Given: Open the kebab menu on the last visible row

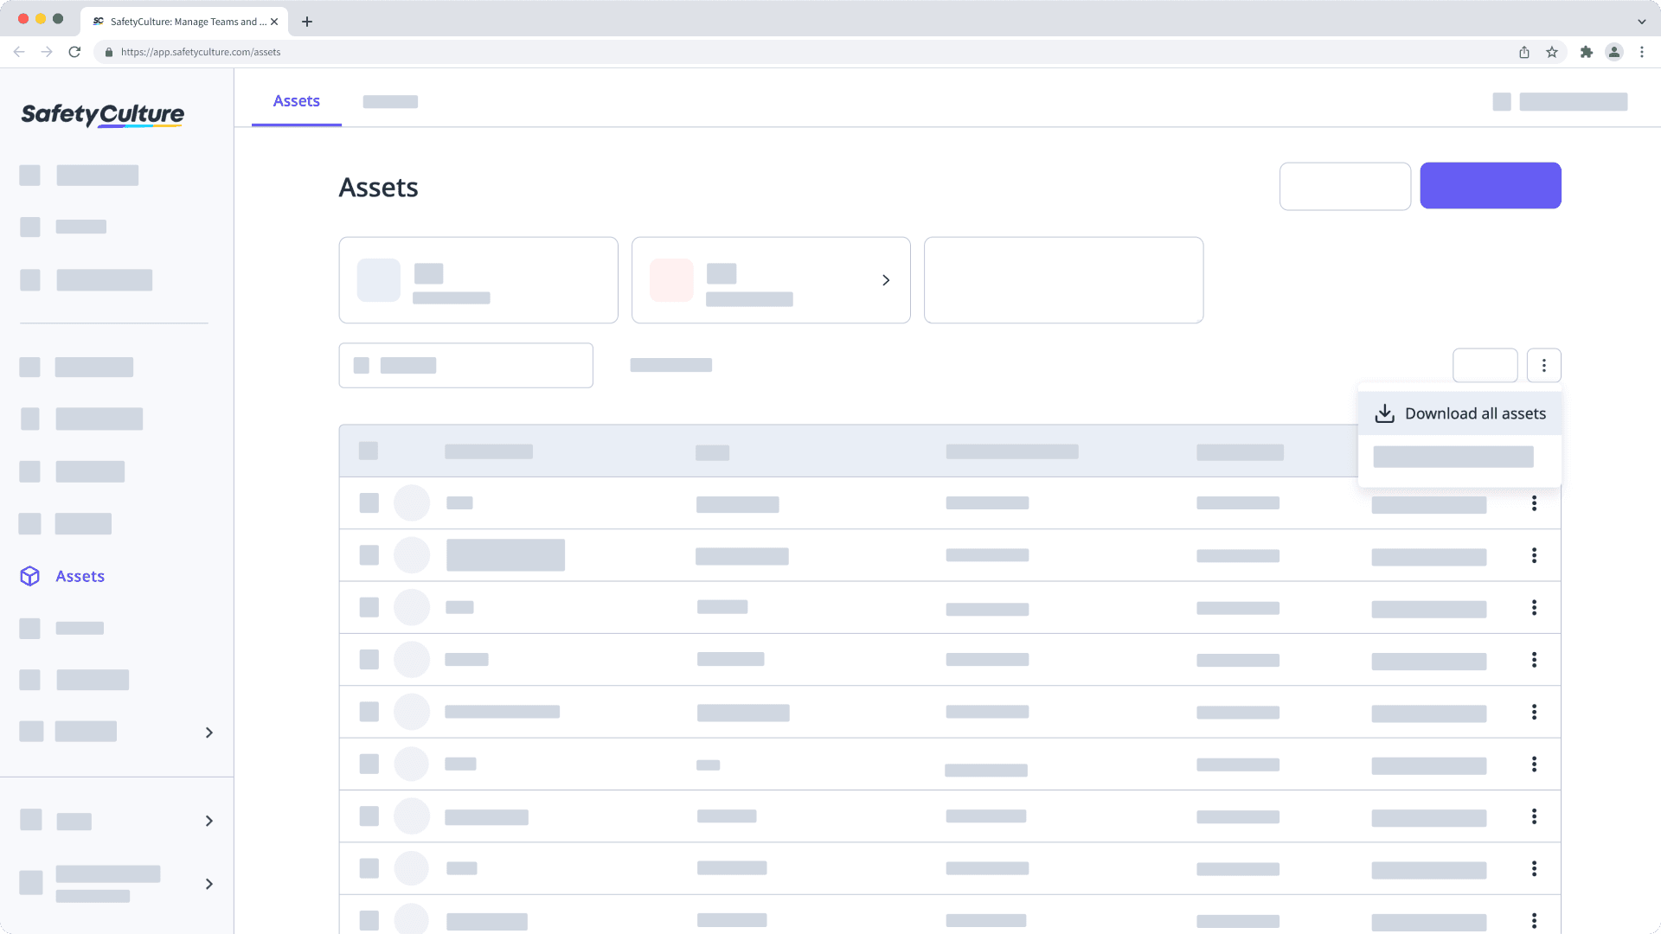Looking at the screenshot, I should (1535, 920).
